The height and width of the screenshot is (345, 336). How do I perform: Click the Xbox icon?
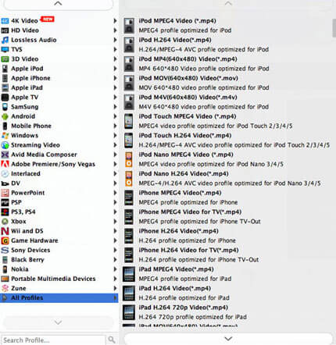[x=5, y=222]
